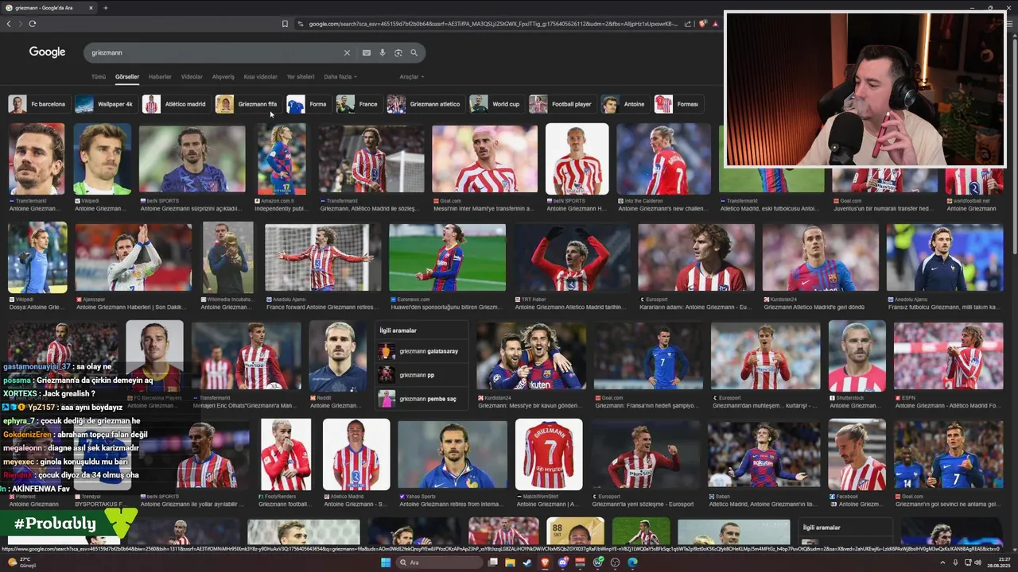Open the Transfermarkt Griezmann portrait thumbnail

(37, 159)
